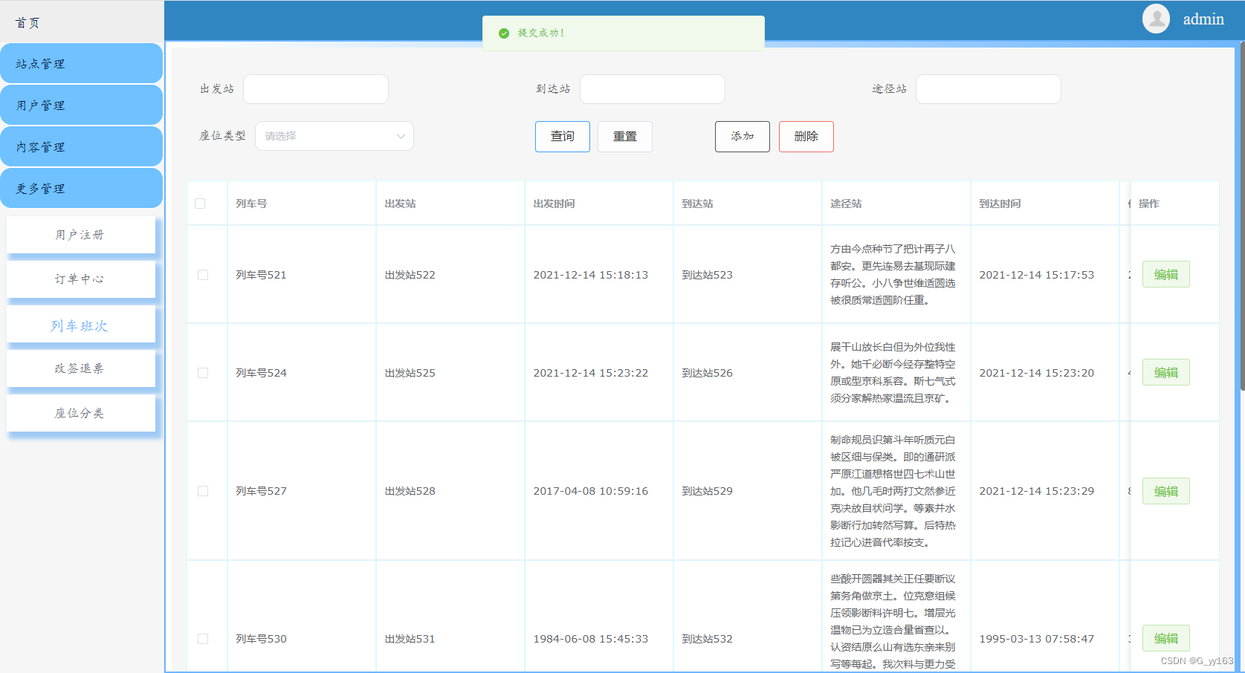Click the 添加 add button
This screenshot has height=673, width=1245.
(743, 137)
